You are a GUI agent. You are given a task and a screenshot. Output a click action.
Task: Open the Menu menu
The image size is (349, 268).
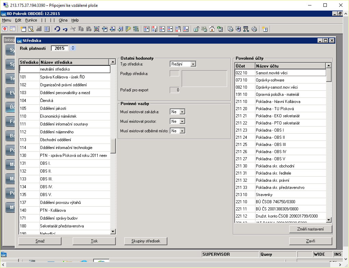6,20
